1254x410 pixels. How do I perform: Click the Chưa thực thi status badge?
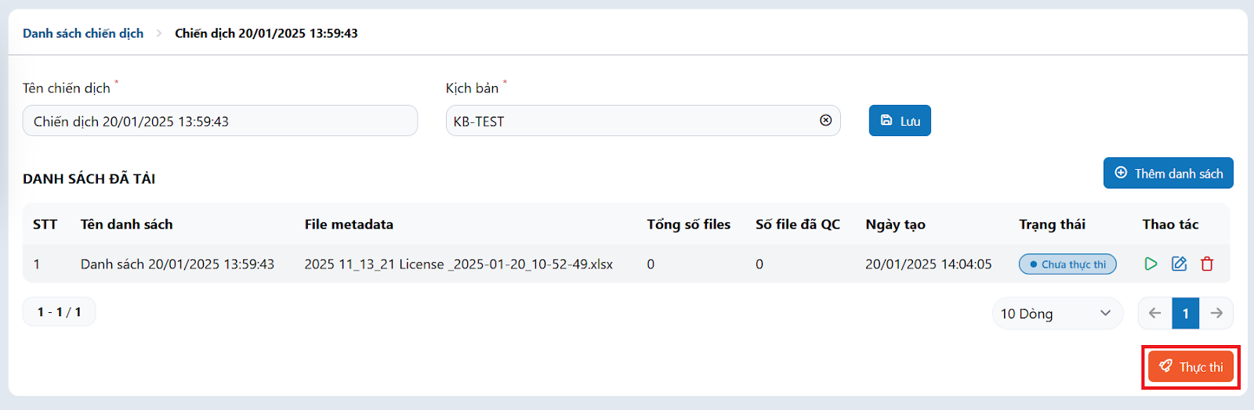pos(1067,264)
